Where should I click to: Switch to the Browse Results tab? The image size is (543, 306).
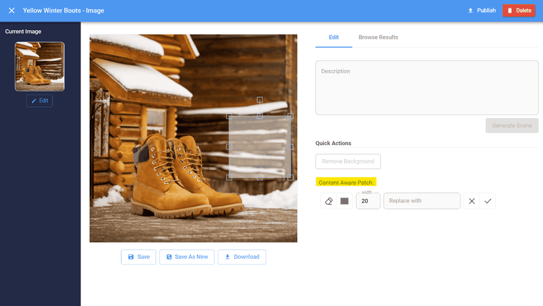click(x=378, y=37)
